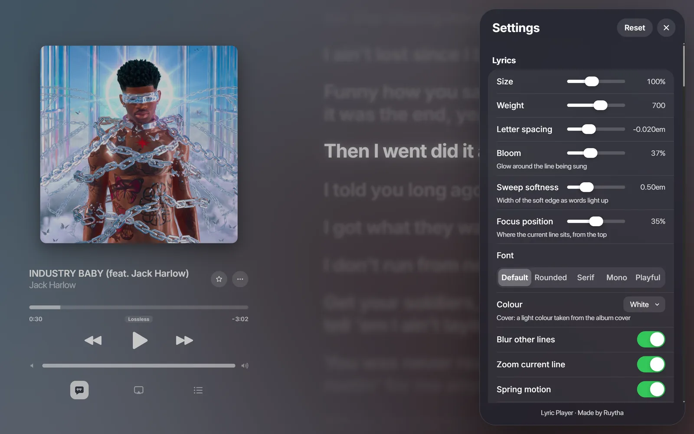694x434 pixels.
Task: Open the AirPlay output icon
Action: (139, 390)
